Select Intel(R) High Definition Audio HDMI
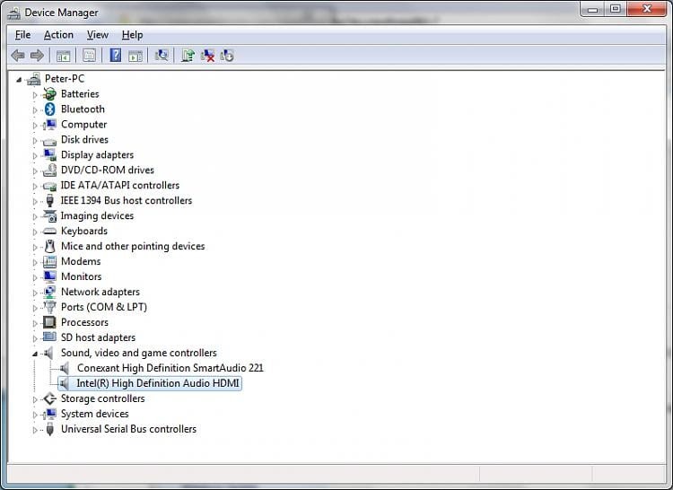 pyautogui.click(x=158, y=383)
